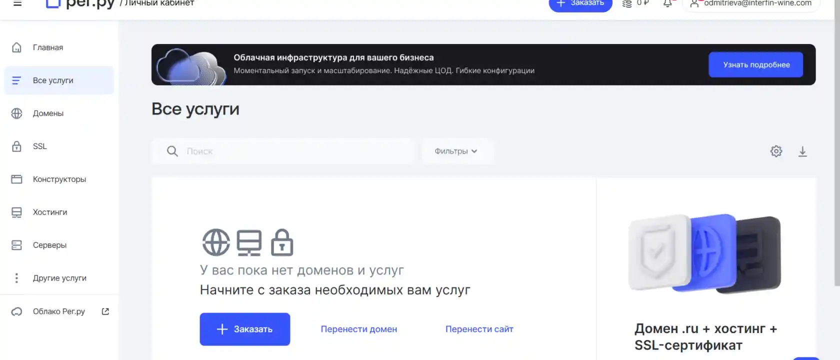Screen dimensions: 840x360
Task: Click the search magnifier icon
Action: pos(172,151)
